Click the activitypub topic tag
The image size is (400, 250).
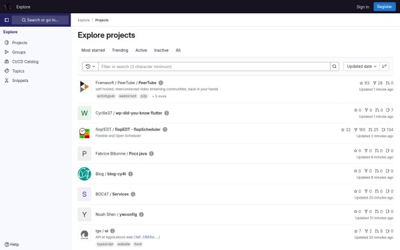106,96
